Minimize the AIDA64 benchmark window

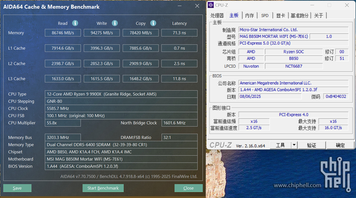pyautogui.click(x=179, y=6)
